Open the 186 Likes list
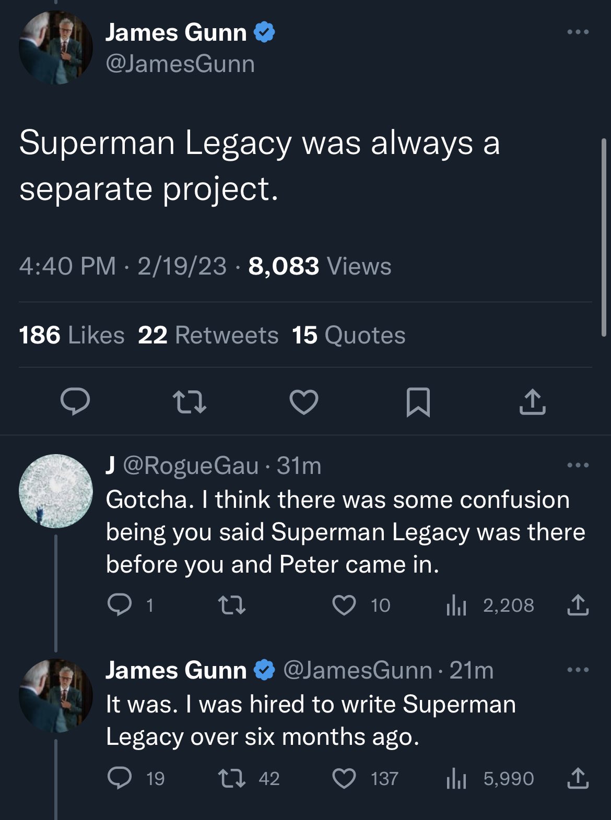 72,335
